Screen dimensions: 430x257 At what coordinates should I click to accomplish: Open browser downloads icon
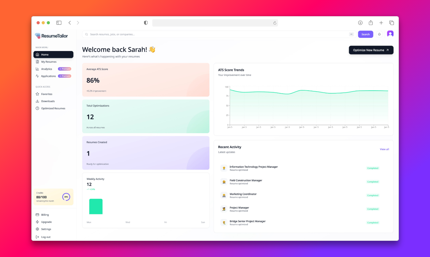click(x=360, y=23)
